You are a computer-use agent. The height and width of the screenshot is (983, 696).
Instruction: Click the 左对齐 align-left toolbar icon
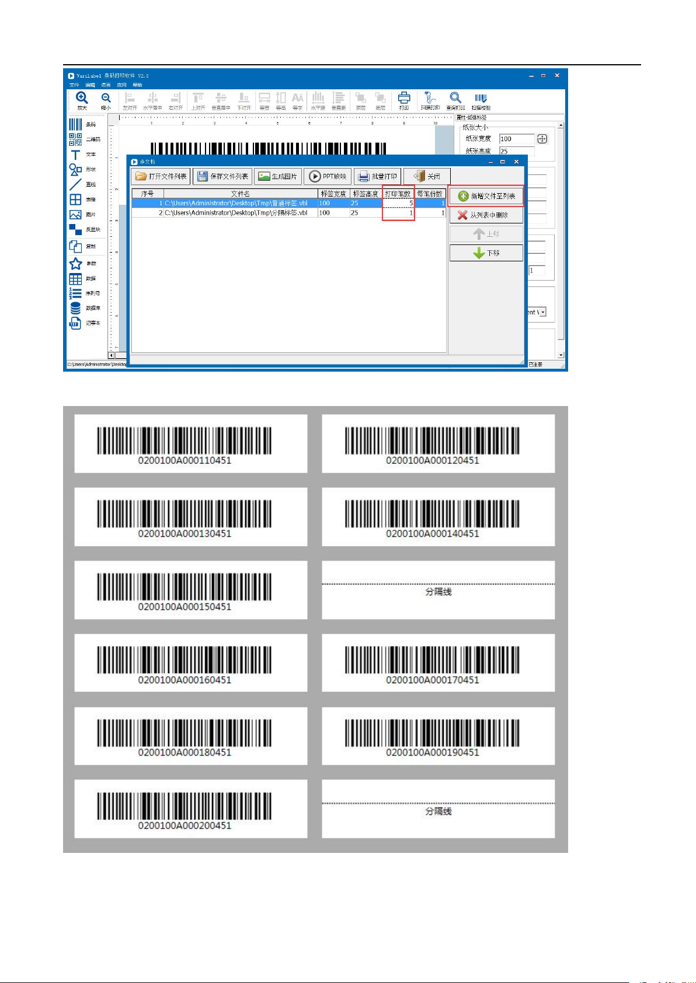[130, 98]
